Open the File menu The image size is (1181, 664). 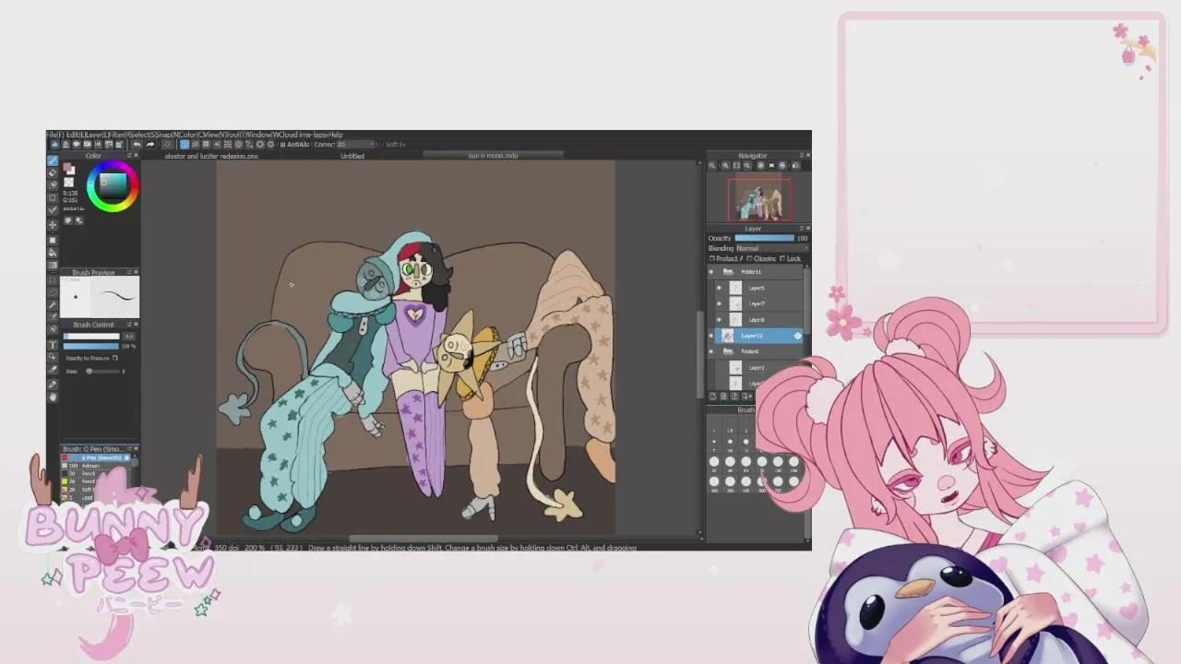click(x=56, y=135)
